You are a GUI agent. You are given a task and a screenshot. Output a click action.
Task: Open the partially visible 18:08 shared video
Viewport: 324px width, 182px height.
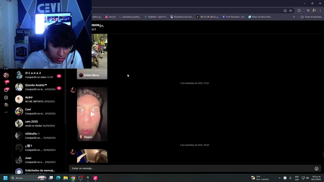coord(92,156)
